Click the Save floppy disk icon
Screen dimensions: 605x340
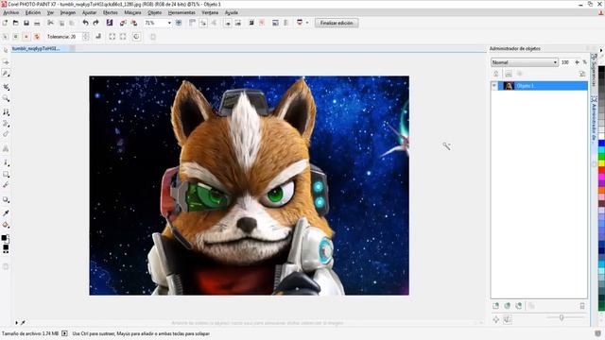pos(26,23)
